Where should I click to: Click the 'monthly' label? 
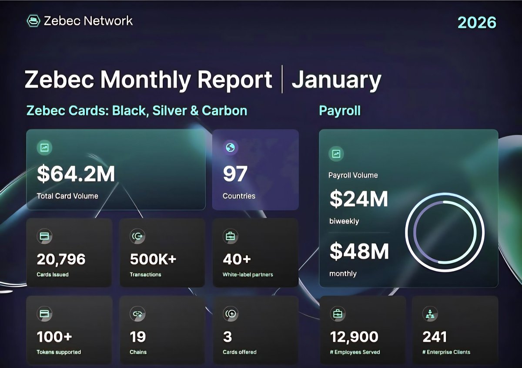(343, 274)
